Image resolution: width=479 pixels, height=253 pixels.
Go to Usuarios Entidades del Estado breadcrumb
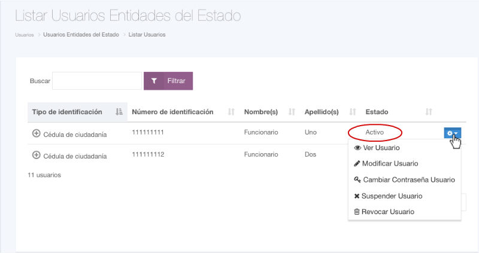pos(80,35)
